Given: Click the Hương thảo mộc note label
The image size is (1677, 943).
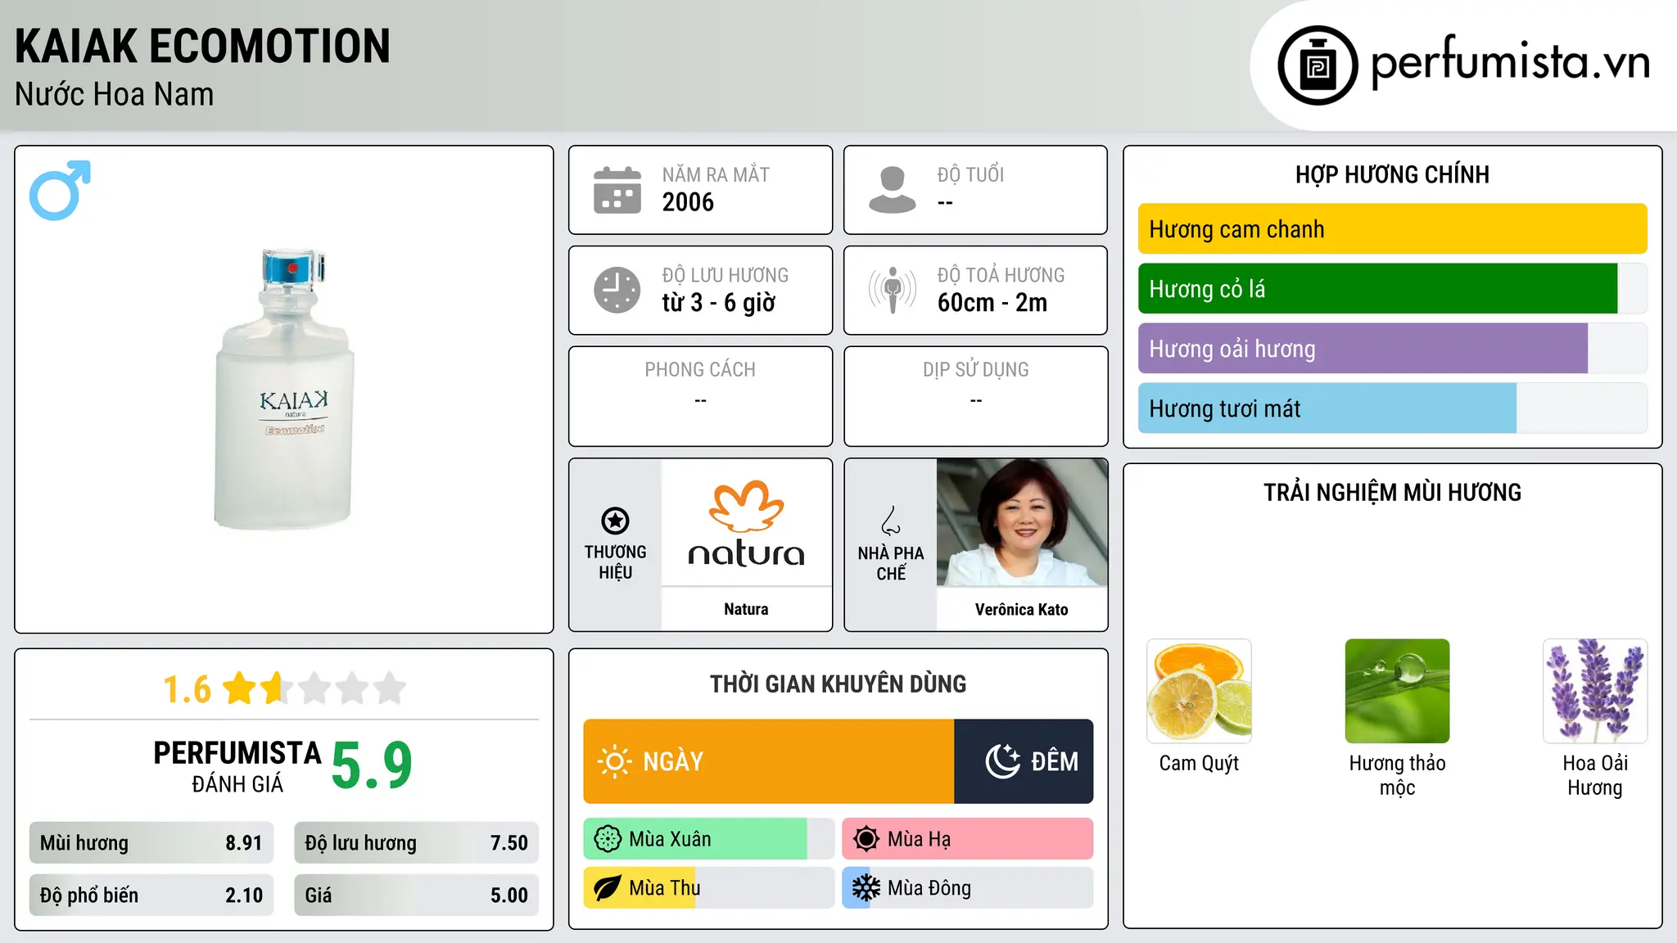Looking at the screenshot, I should (x=1397, y=775).
